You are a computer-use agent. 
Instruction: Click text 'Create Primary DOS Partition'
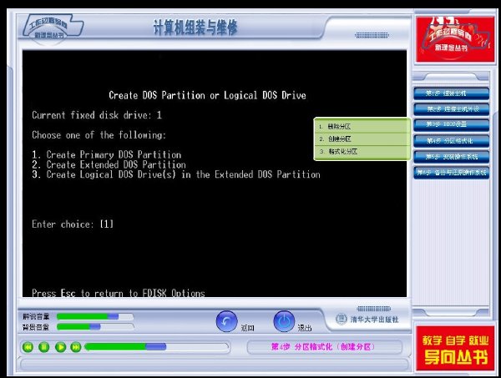(x=114, y=155)
